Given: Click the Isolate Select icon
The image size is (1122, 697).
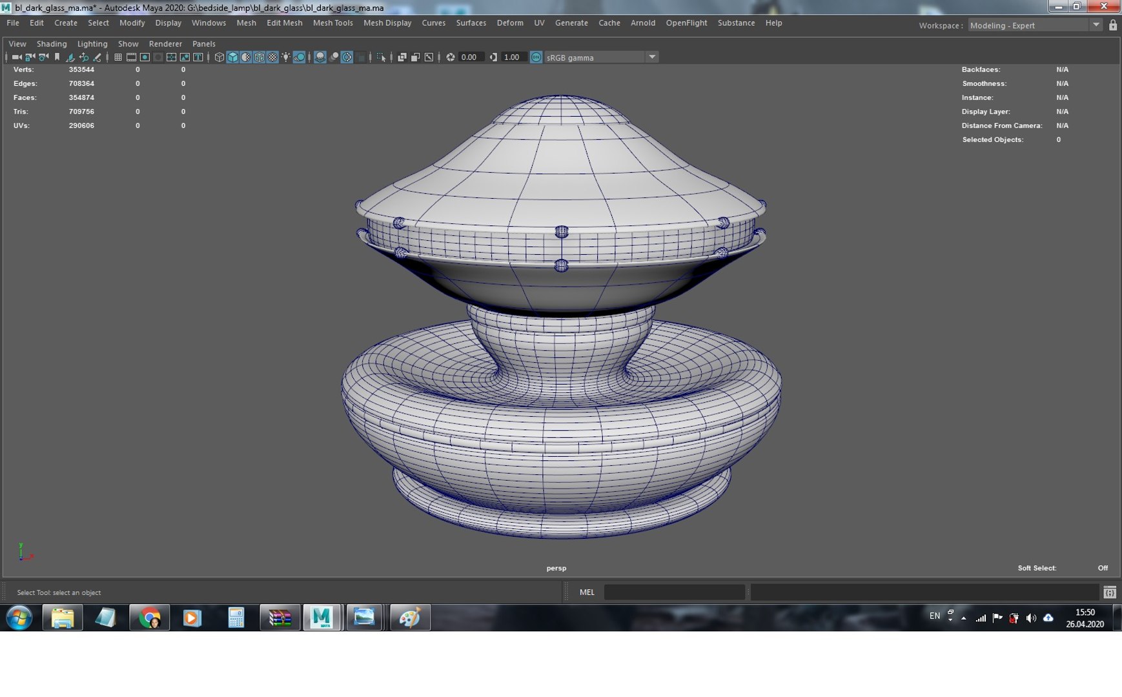Looking at the screenshot, I should tap(382, 57).
